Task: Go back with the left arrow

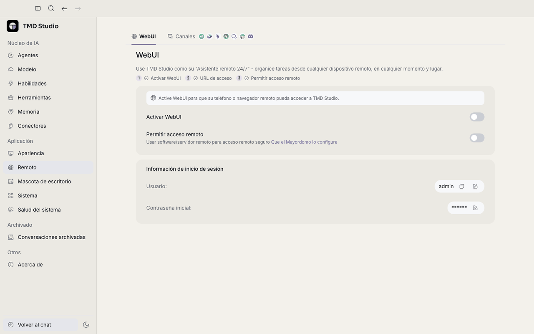Action: 64,8
